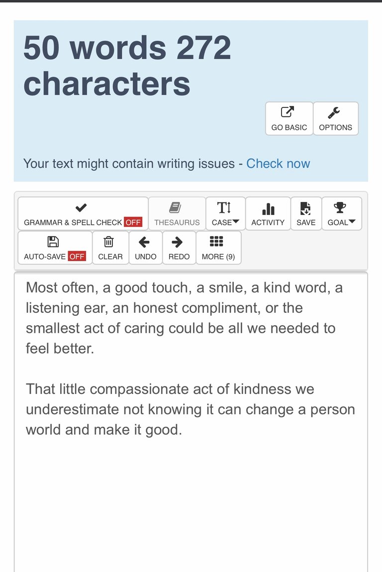
Task: Toggle Auto-Save on
Action: tap(55, 248)
